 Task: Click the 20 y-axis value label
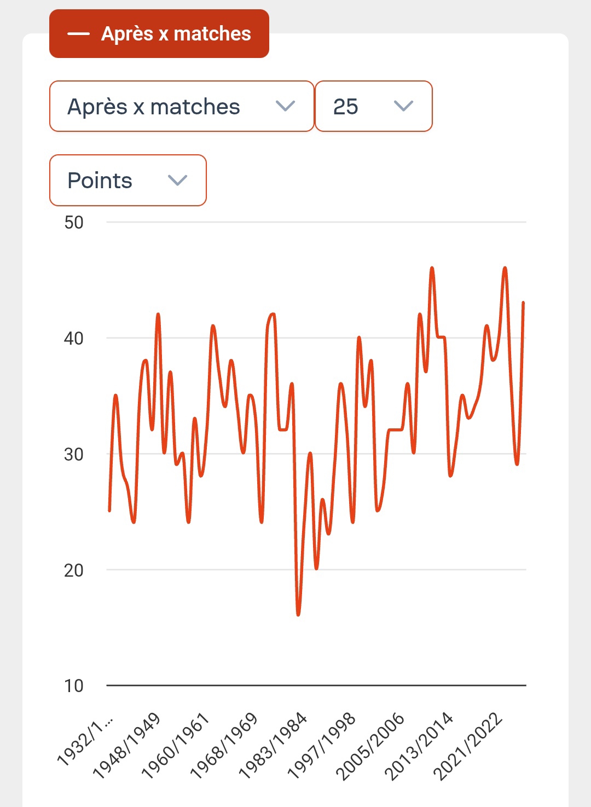pyautogui.click(x=74, y=570)
